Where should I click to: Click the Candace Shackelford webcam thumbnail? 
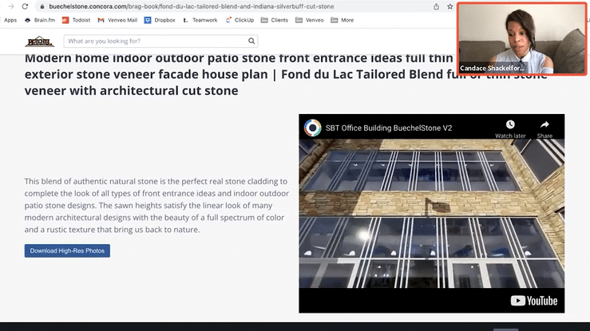(x=522, y=39)
